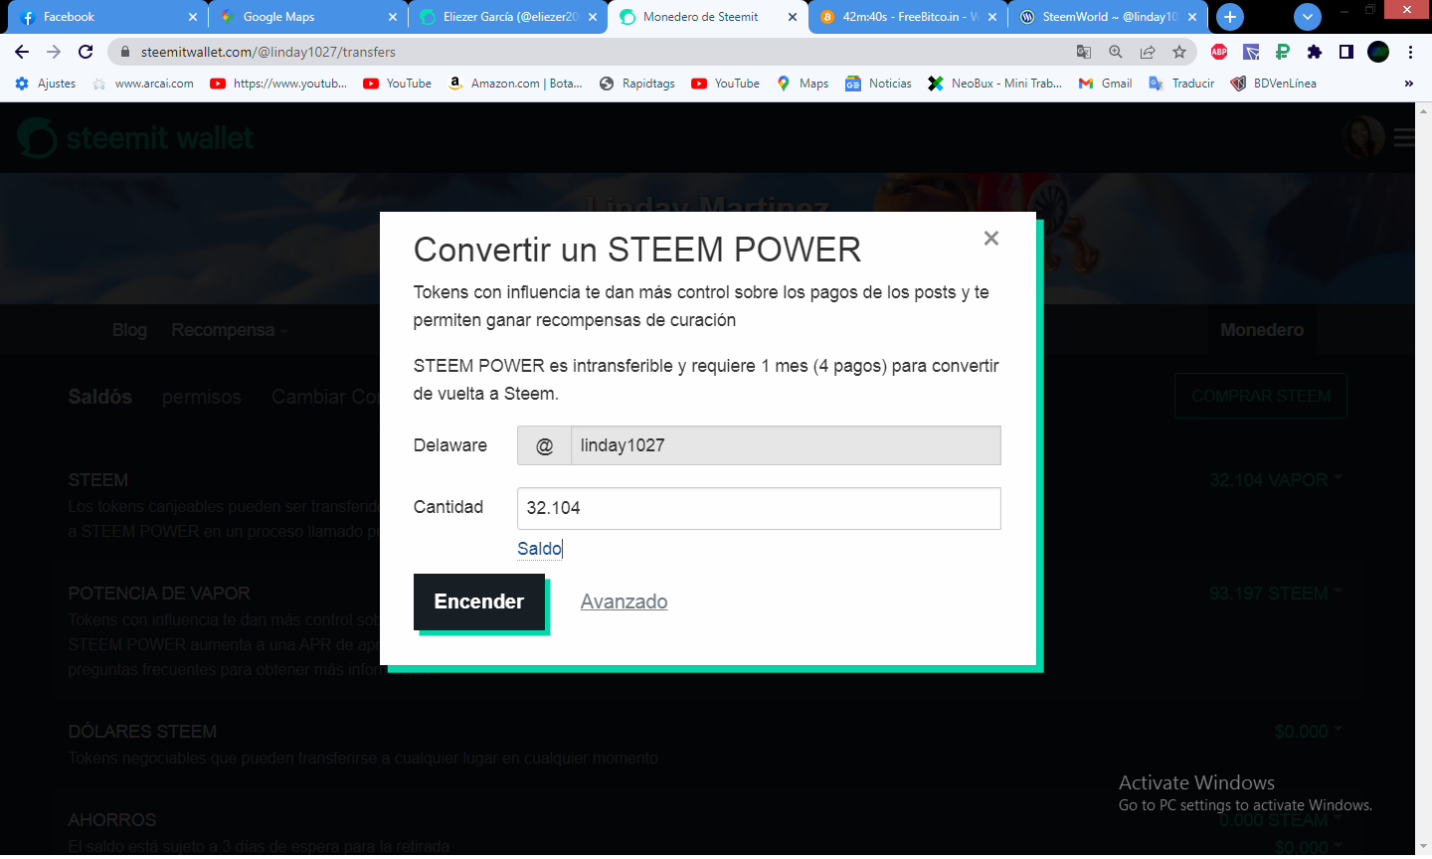
Task: Expand the $0.000 Dólares Steem dropdown
Action: click(1308, 732)
